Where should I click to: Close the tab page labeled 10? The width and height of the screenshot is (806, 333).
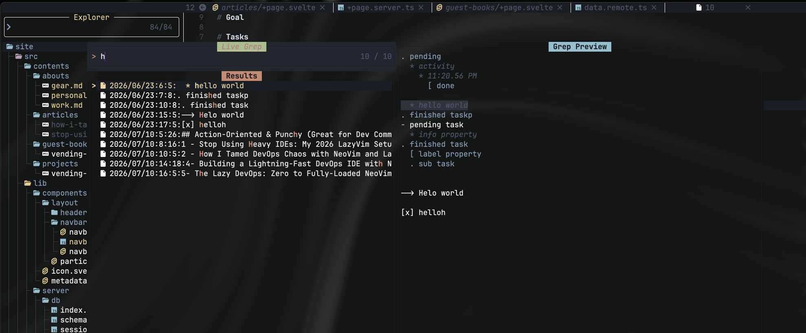748,8
